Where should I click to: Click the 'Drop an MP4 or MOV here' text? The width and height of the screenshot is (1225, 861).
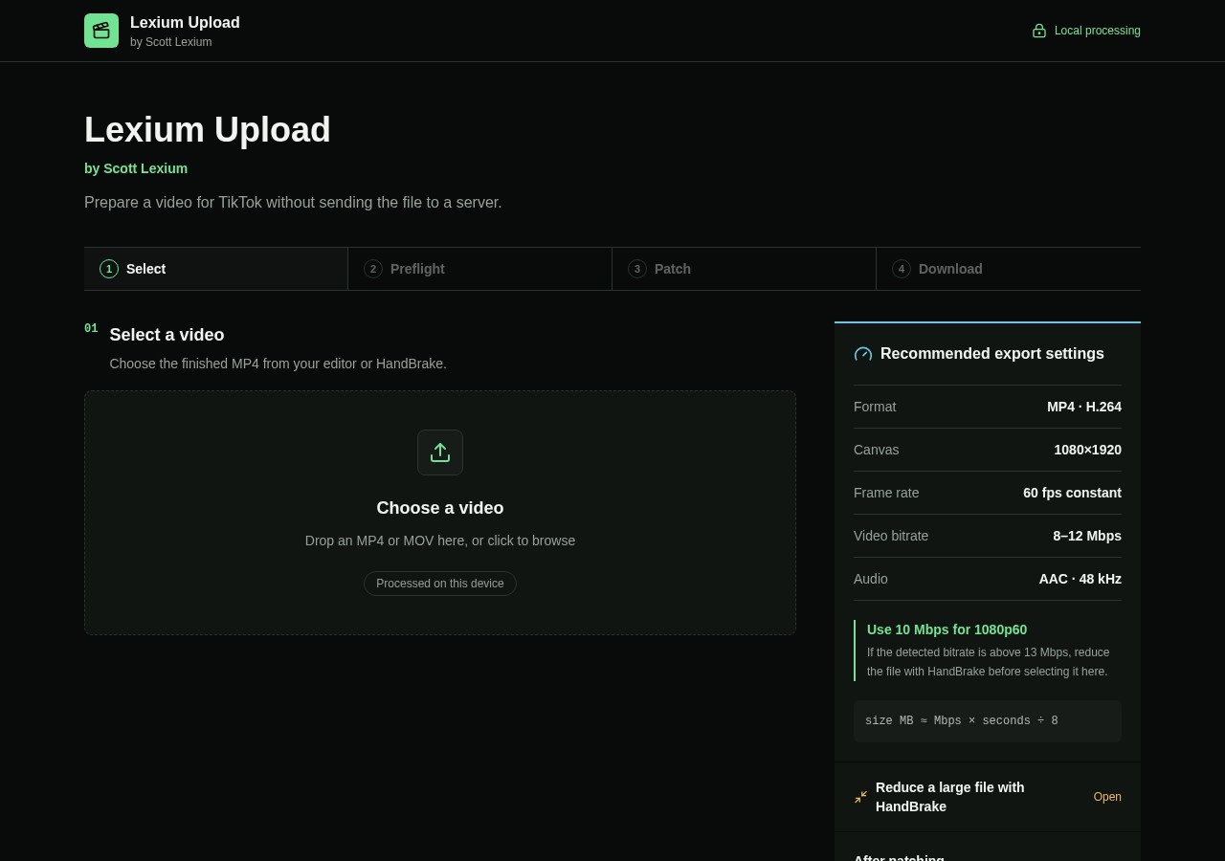[x=440, y=541]
